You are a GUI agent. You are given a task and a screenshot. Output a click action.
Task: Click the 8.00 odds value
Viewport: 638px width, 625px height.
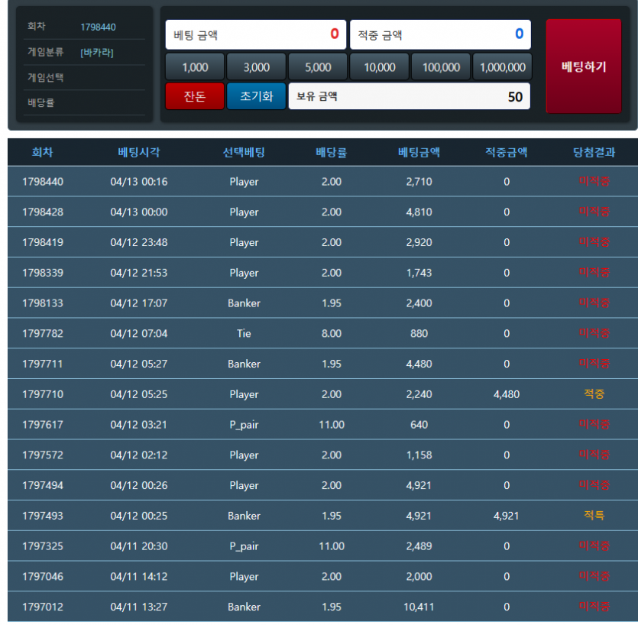click(x=331, y=334)
